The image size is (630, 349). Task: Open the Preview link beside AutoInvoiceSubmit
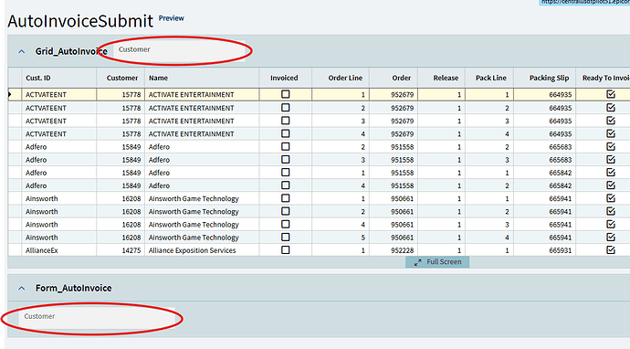pos(171,18)
